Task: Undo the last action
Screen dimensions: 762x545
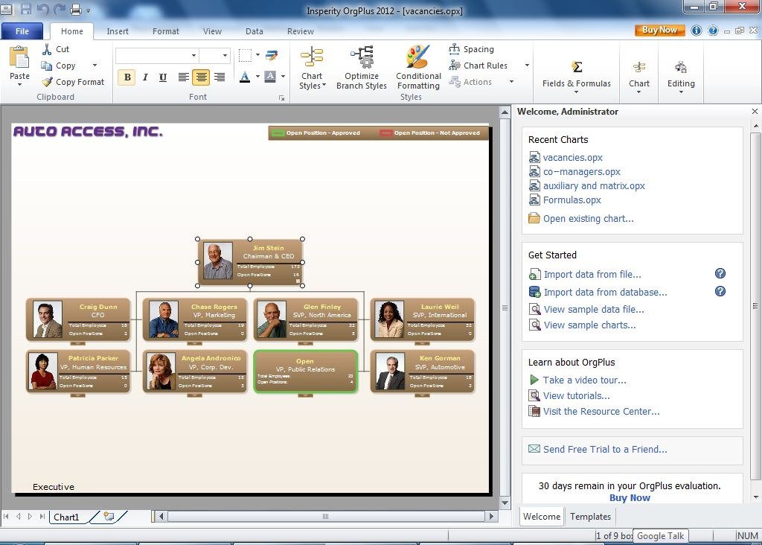Action: coord(42,9)
